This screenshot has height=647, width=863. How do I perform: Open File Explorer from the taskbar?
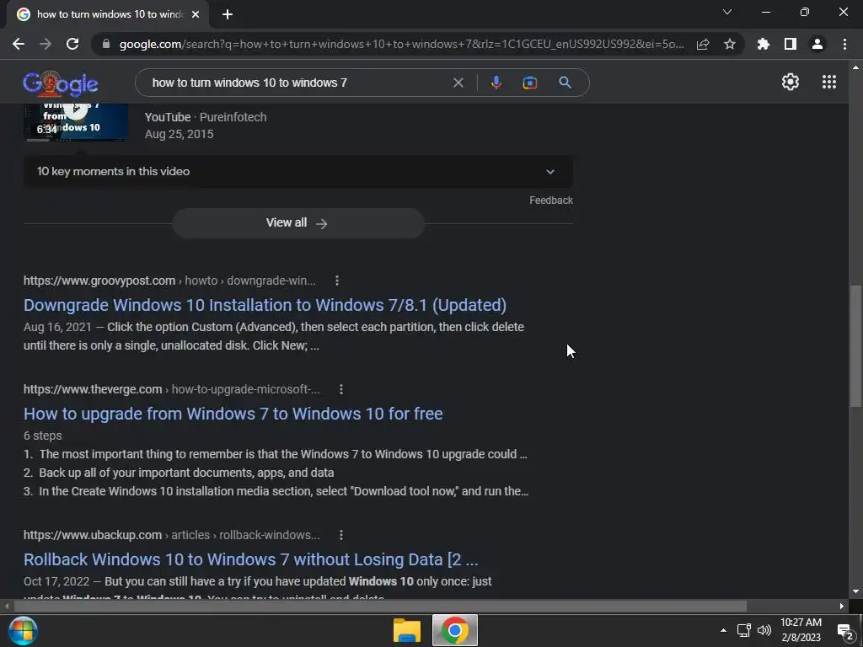(x=407, y=630)
